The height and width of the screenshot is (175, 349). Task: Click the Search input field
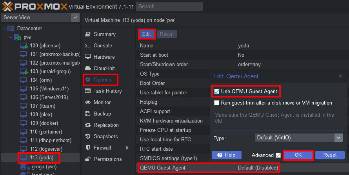tap(169, 7)
